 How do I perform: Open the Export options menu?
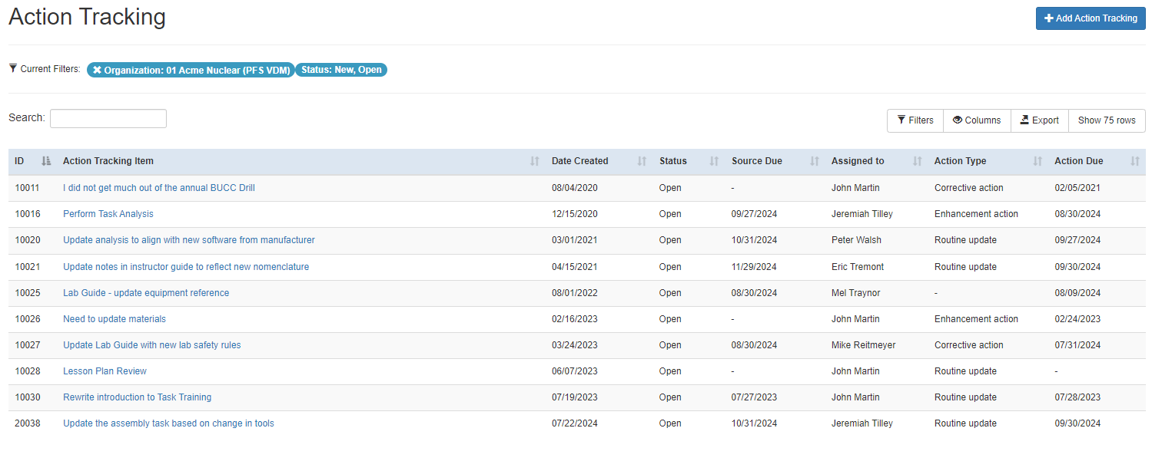(1040, 120)
